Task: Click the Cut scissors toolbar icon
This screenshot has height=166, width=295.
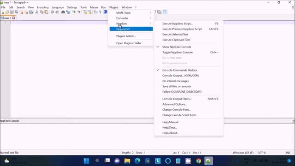Action: [x=37, y=12]
